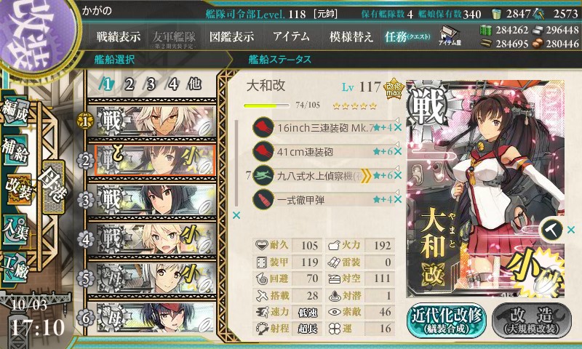Viewport: 582px width, 349px height.
Task: Click the 改造 remodel button
Action: pyautogui.click(x=532, y=320)
